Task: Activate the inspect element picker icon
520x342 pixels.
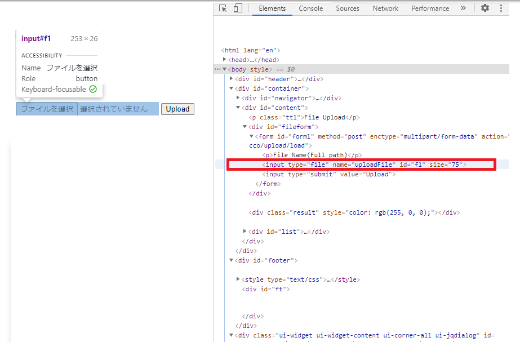Action: coord(223,8)
